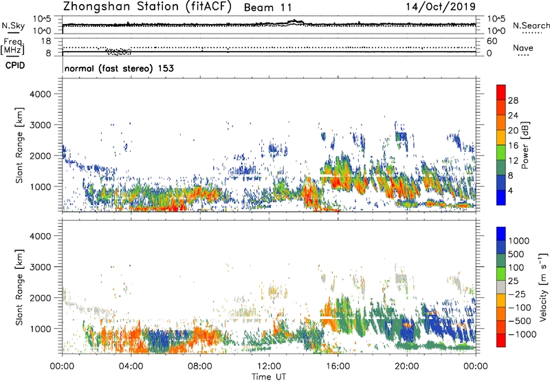Pick the red top segment of Power colorbar
Image resolution: width=550 pixels, height=381 pixels.
(x=501, y=92)
